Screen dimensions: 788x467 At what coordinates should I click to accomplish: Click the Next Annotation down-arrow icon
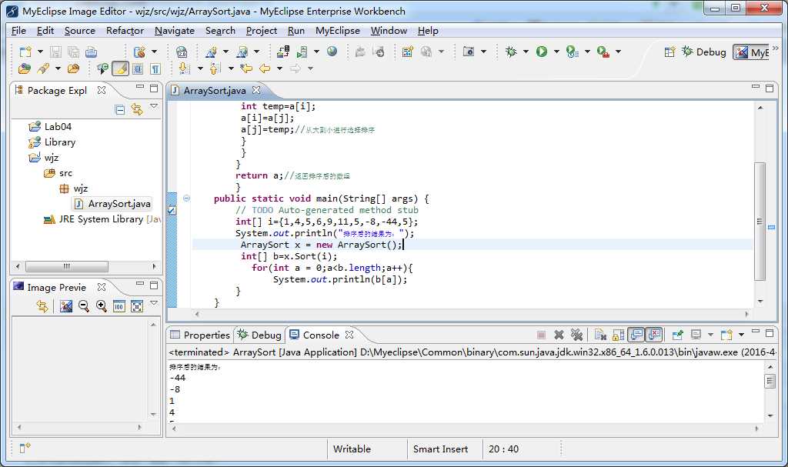(185, 68)
